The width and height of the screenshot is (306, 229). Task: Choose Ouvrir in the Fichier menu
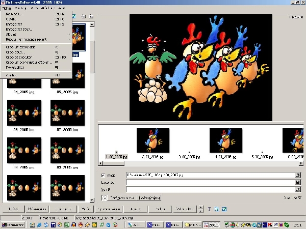(x=36, y=19)
